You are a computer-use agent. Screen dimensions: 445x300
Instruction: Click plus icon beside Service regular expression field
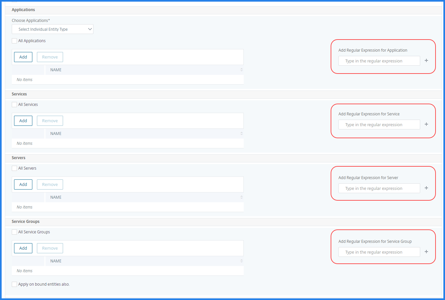[x=426, y=124]
